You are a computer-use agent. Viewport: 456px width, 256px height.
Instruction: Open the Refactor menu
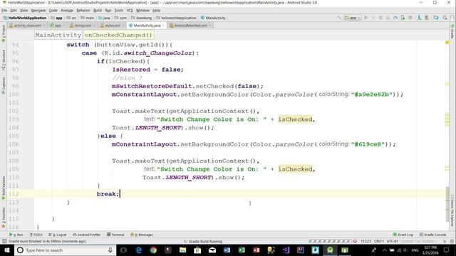[x=83, y=11]
